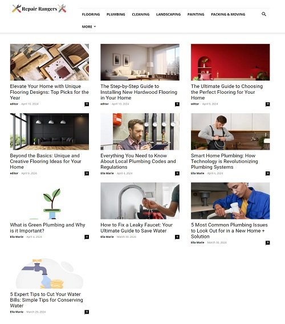Viewport: 285px width, 324px height.
Task: Open the Flooring menu item
Action: pyautogui.click(x=91, y=14)
